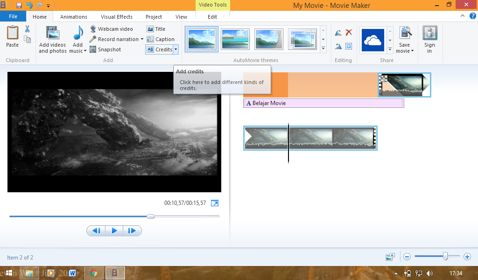
Task: Show the next row of AutoMovie themes
Action: coord(323,39)
